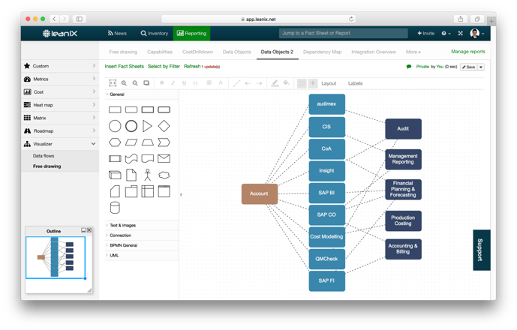The width and height of the screenshot is (517, 330).
Task: Switch to the Free drawing tab
Action: (123, 52)
